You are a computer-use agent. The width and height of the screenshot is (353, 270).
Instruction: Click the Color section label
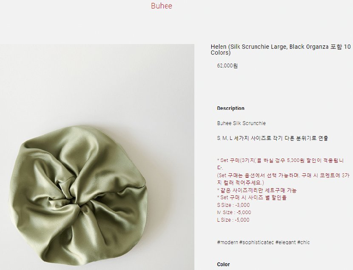click(x=223, y=264)
